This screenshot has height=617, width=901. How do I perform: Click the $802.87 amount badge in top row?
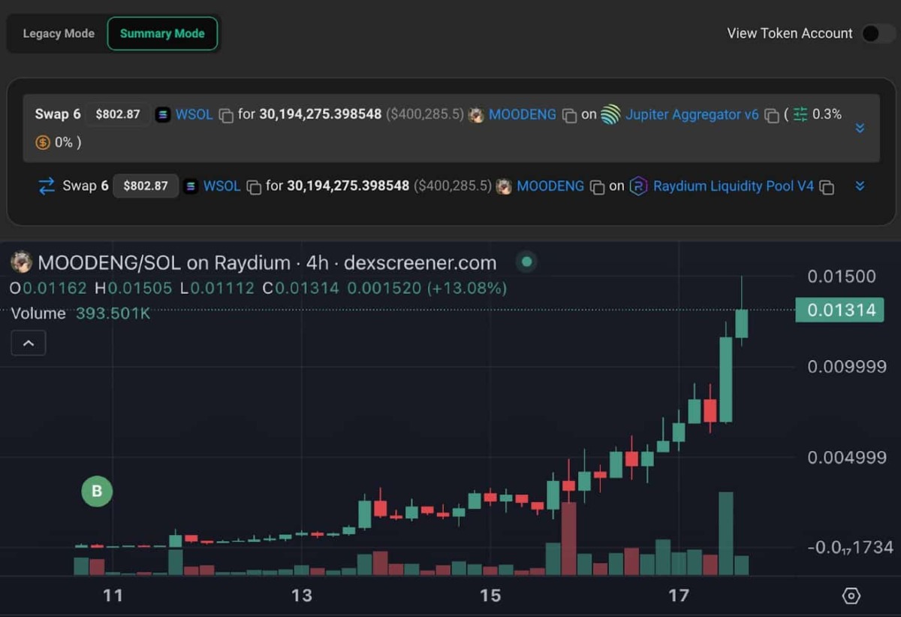tap(118, 115)
